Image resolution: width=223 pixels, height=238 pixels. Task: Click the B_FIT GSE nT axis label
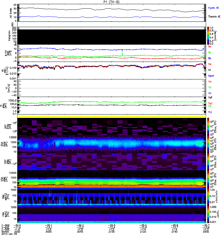click(8, 53)
